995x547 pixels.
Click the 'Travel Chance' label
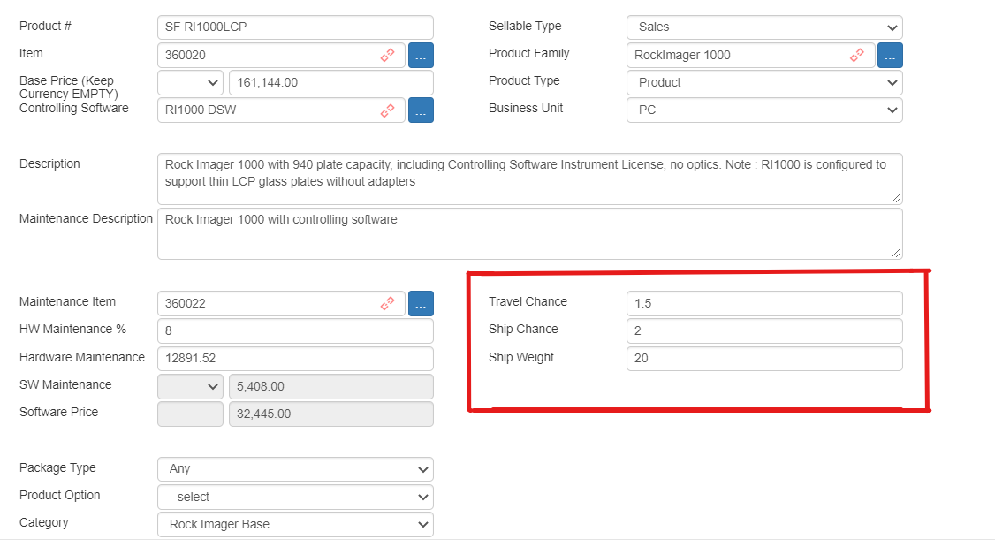click(528, 302)
